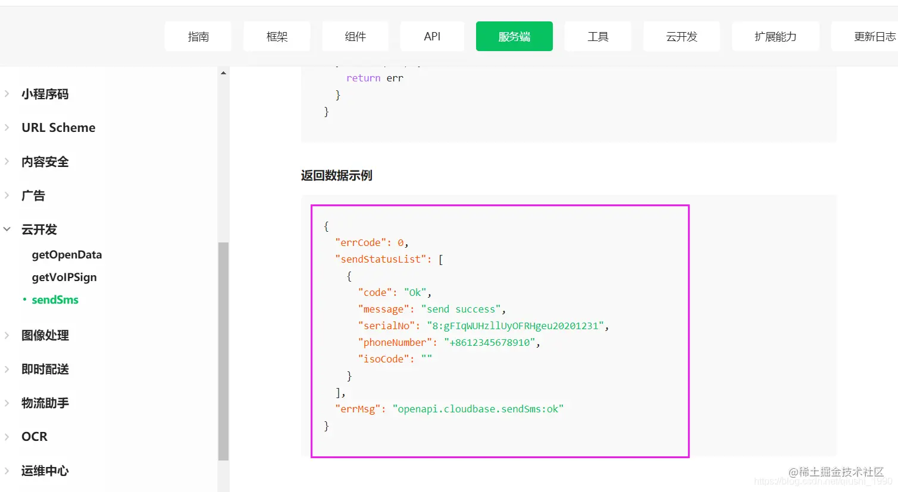The height and width of the screenshot is (492, 898).
Task: Expand the 运维中心 chevron
Action: click(7, 471)
